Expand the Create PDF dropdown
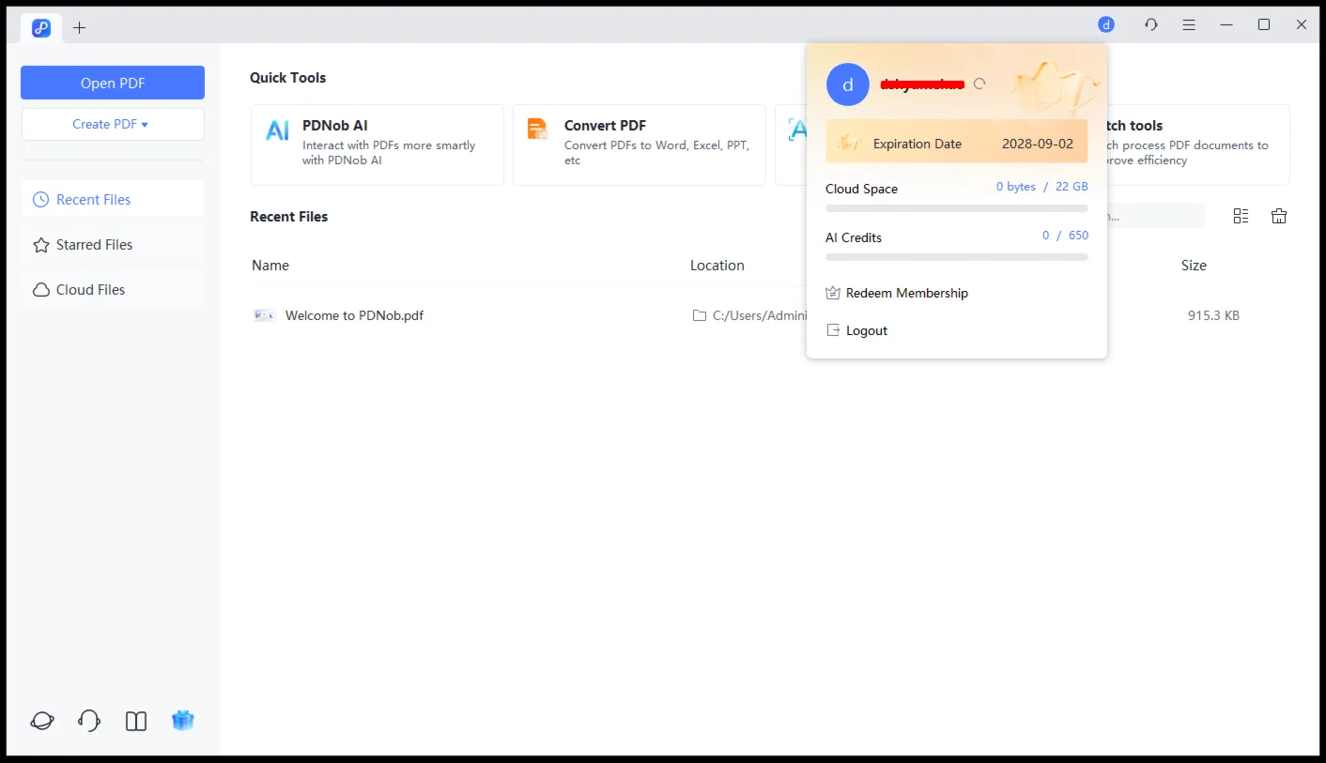 coord(113,124)
